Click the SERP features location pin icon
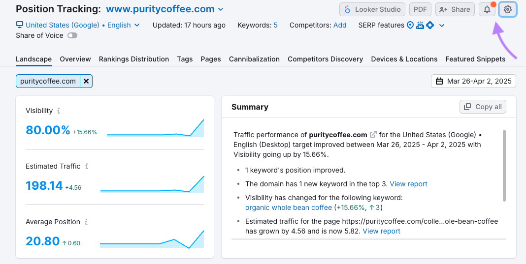This screenshot has height=264, width=526. [410, 25]
